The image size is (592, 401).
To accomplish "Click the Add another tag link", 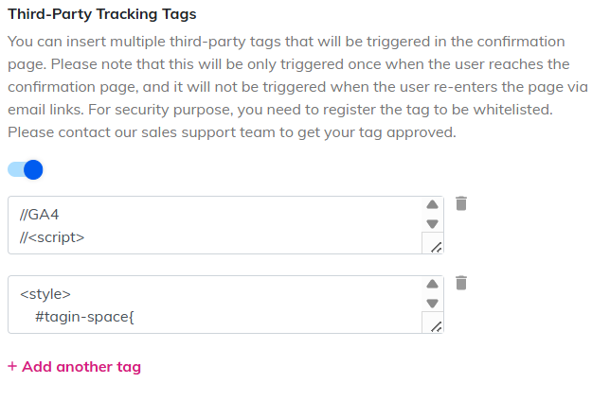I will click(x=81, y=367).
